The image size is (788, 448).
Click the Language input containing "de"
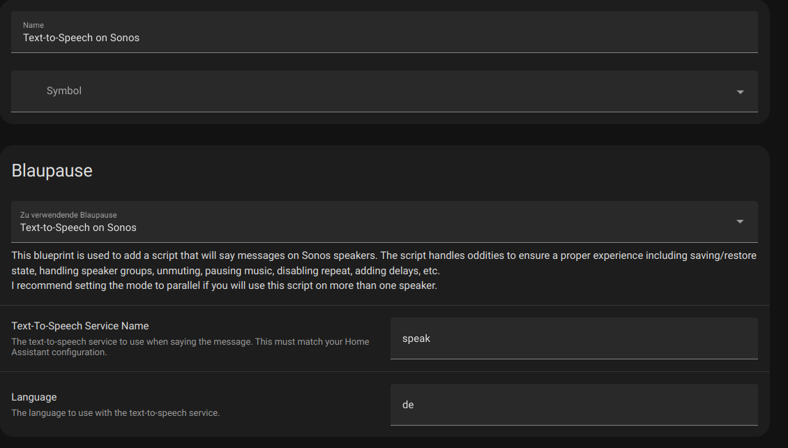tap(572, 405)
